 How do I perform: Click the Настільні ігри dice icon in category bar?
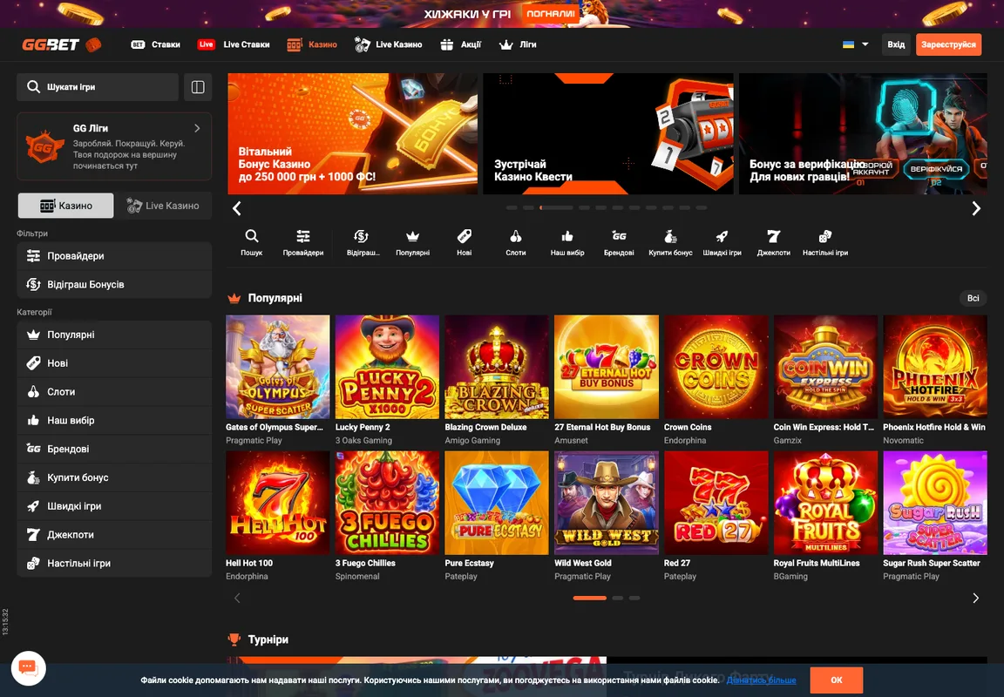(824, 237)
